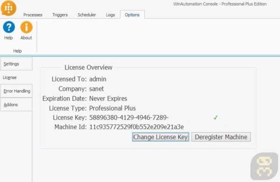Viewport: 280px width, 182px height.
Task: Click the 'sanet' company value
Action: tap(97, 89)
